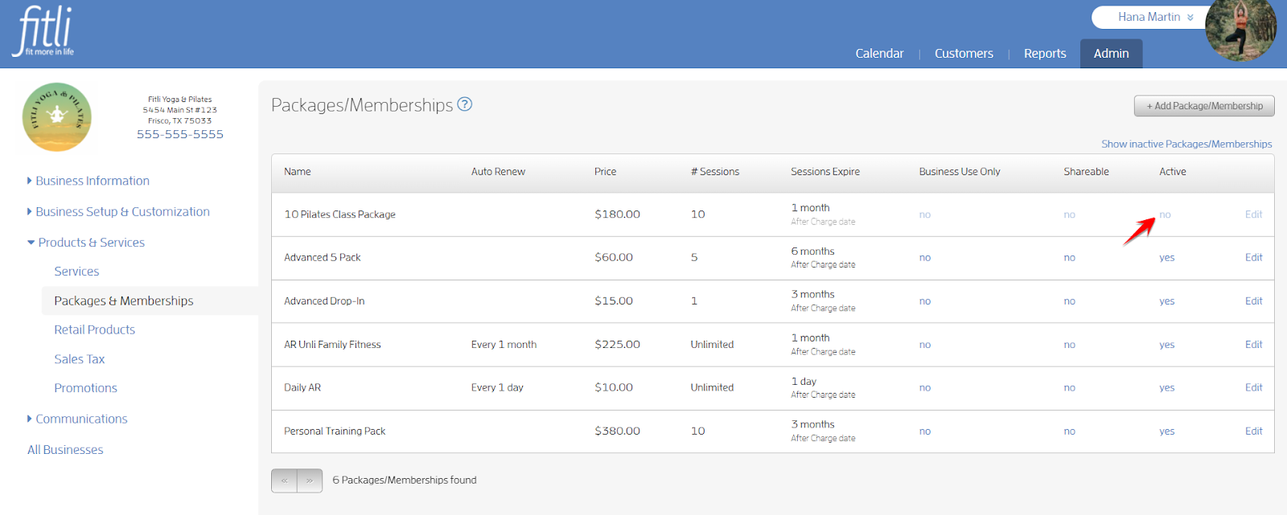Viewport: 1287px width, 515px height.
Task: Expand Communications section
Action: pos(77,419)
